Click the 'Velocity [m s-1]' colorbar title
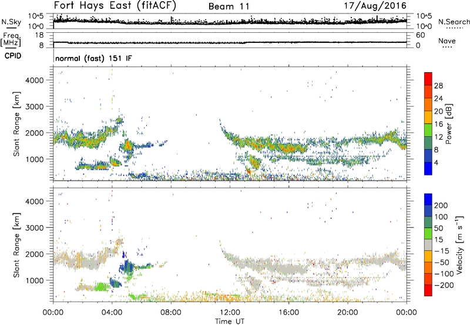Viewport: 470px width, 325px height. click(459, 245)
